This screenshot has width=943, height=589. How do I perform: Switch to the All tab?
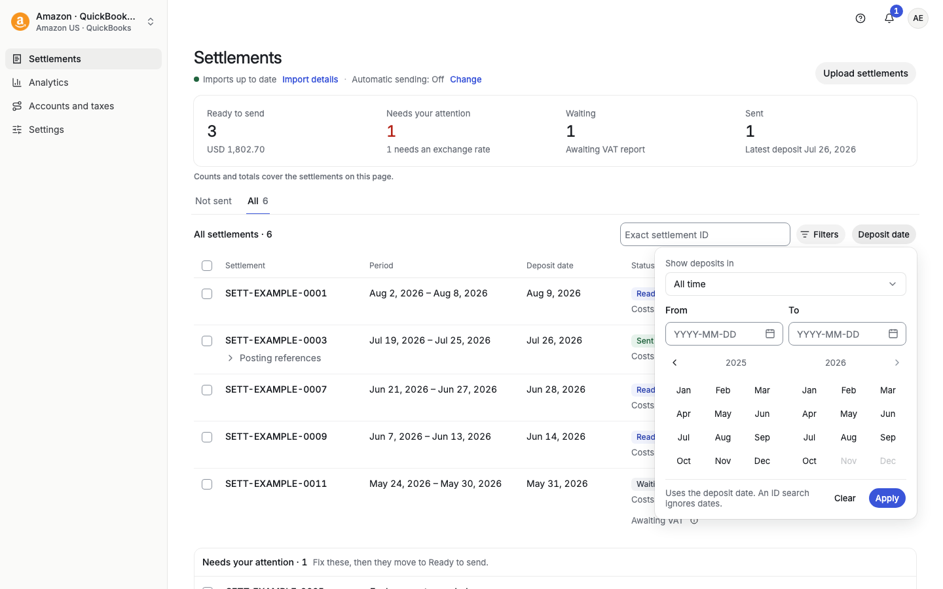coord(258,201)
